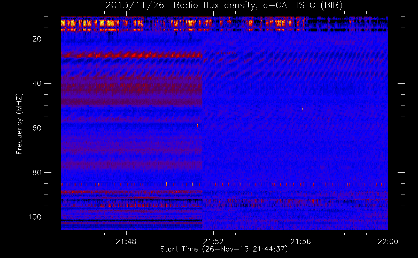
Task: Click the 60 frequency tick label
Action: (x=37, y=128)
